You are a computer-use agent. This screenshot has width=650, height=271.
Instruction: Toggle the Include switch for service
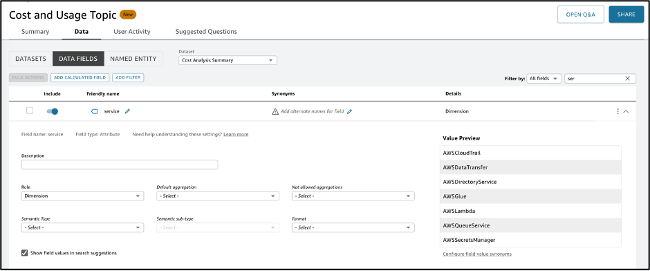53,111
